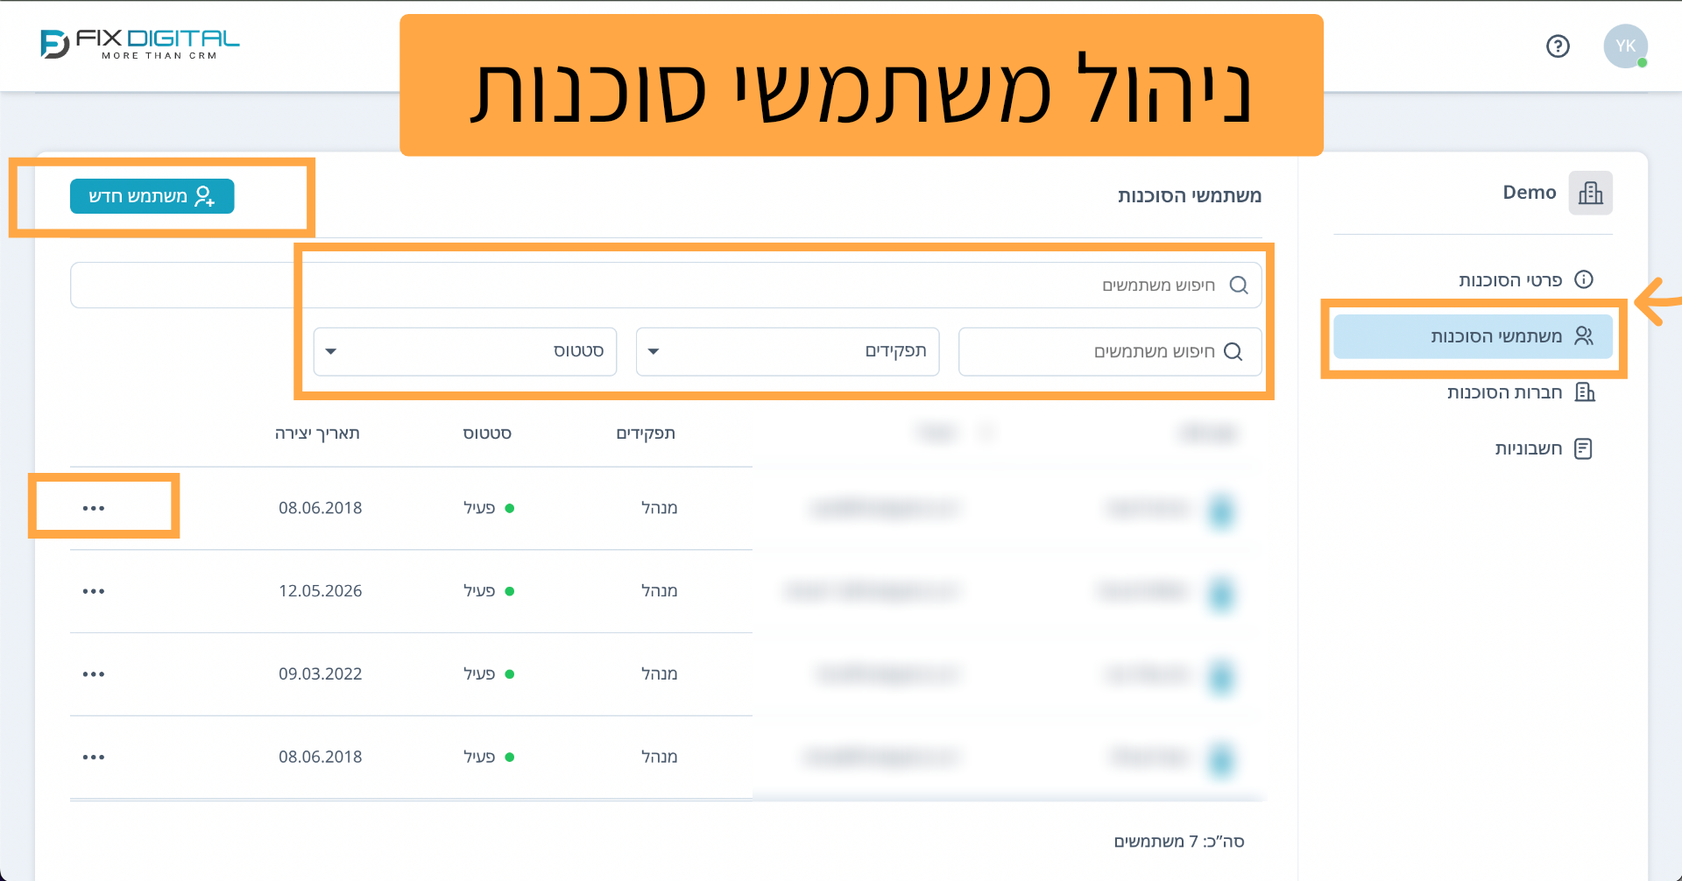Click the משתמשי הסוכנות page heading
The width and height of the screenshot is (1682, 881).
[x=1190, y=196]
